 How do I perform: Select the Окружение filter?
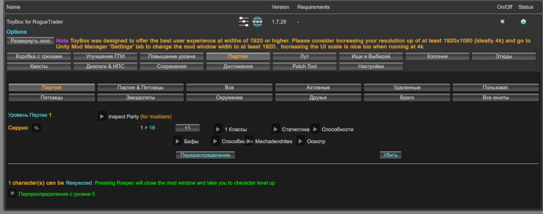click(229, 97)
